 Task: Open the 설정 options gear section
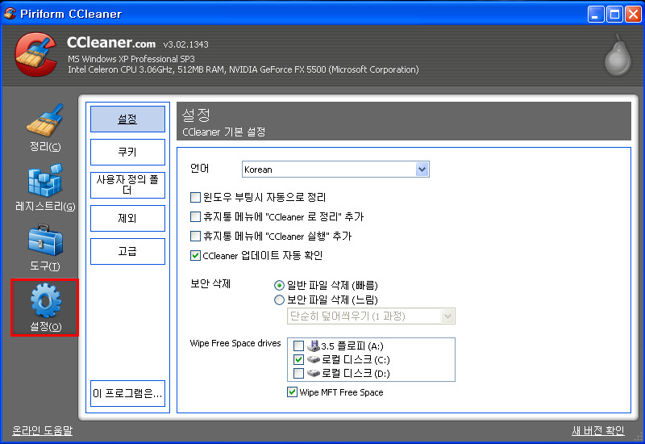pos(45,308)
